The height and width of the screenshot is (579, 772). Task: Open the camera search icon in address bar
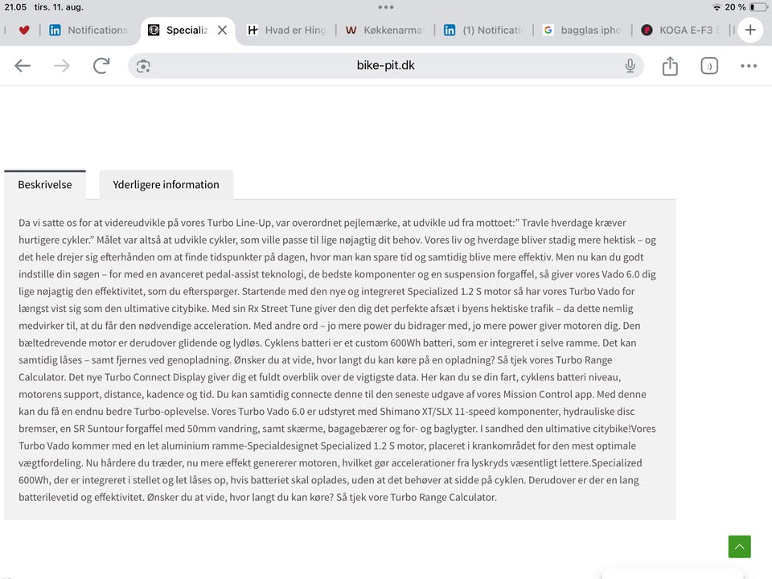pos(143,66)
